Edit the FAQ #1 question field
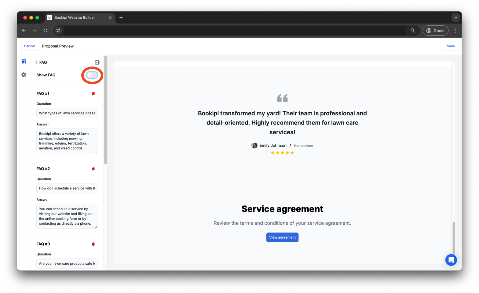The image size is (479, 293). 67,113
